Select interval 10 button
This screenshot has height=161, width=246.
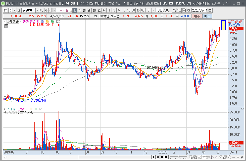pyautogui.click(x=124, y=10)
